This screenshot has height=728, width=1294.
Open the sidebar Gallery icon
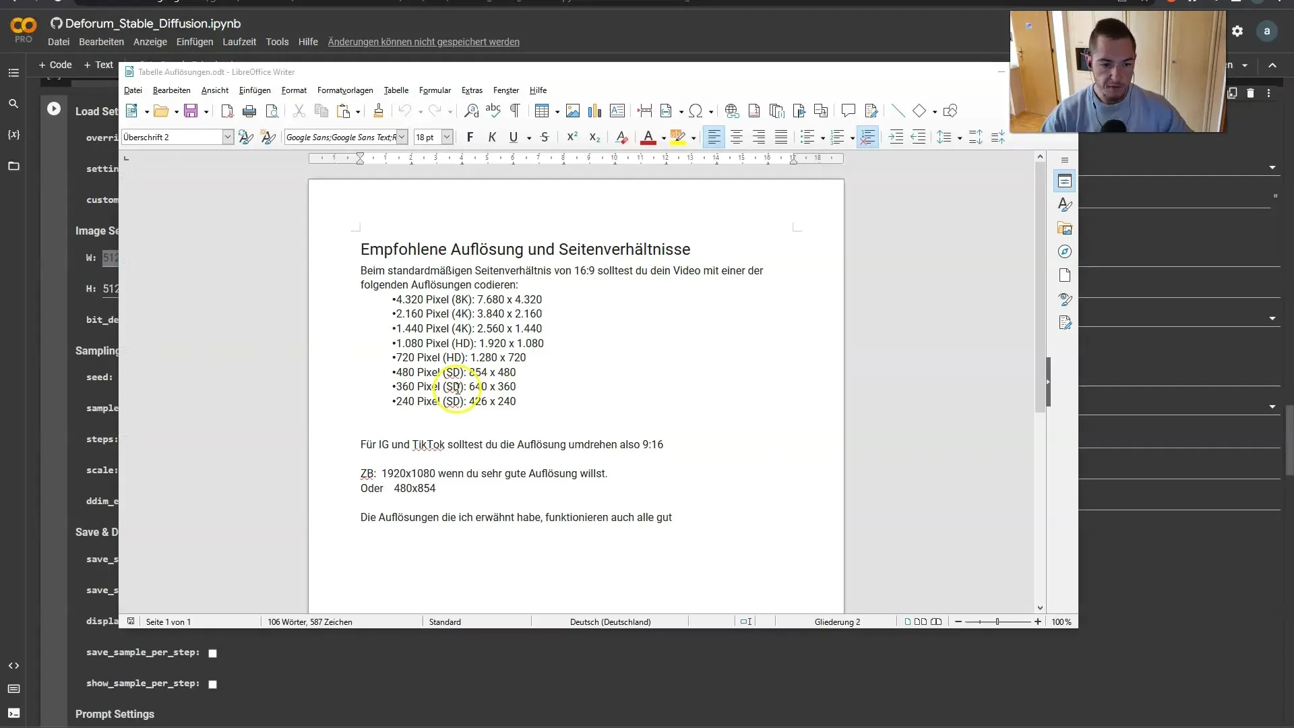(1065, 229)
